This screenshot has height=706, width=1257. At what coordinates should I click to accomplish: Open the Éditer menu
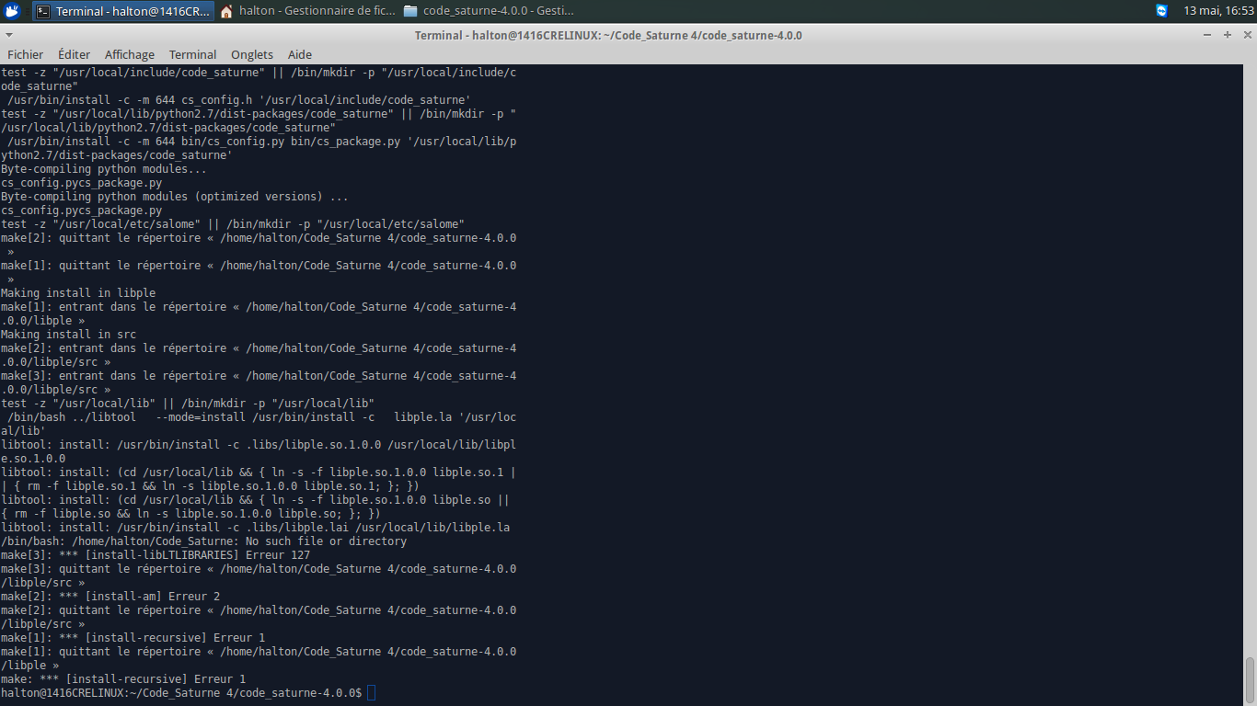coord(75,55)
